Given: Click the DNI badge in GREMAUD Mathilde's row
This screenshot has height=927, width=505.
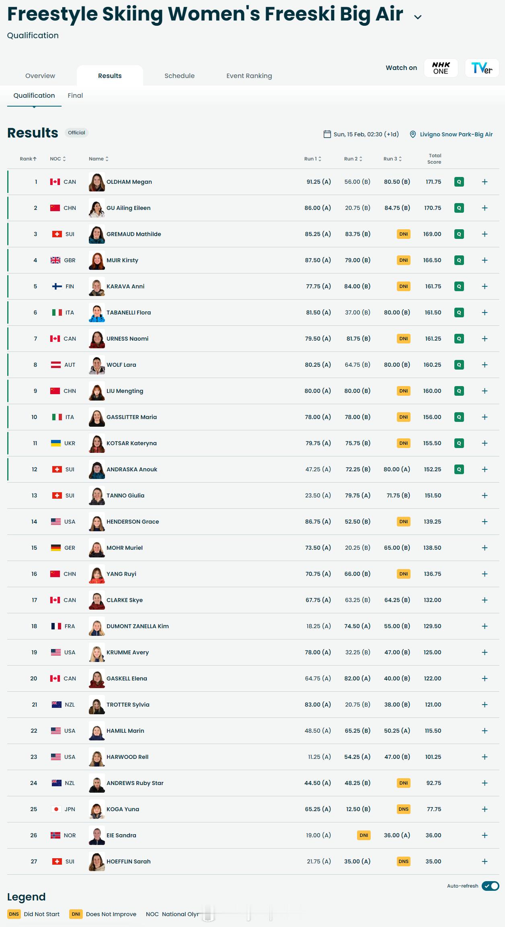Looking at the screenshot, I should (x=403, y=234).
